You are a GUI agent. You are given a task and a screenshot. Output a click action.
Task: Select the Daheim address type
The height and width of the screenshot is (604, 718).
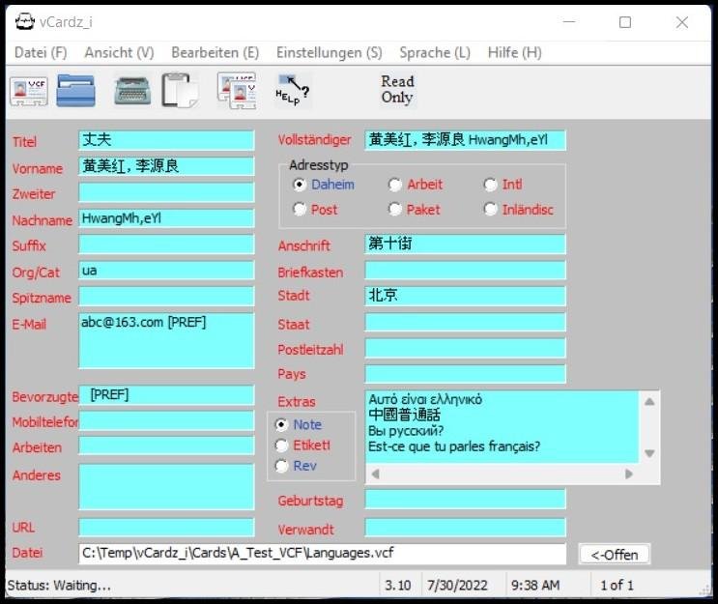tap(324, 185)
